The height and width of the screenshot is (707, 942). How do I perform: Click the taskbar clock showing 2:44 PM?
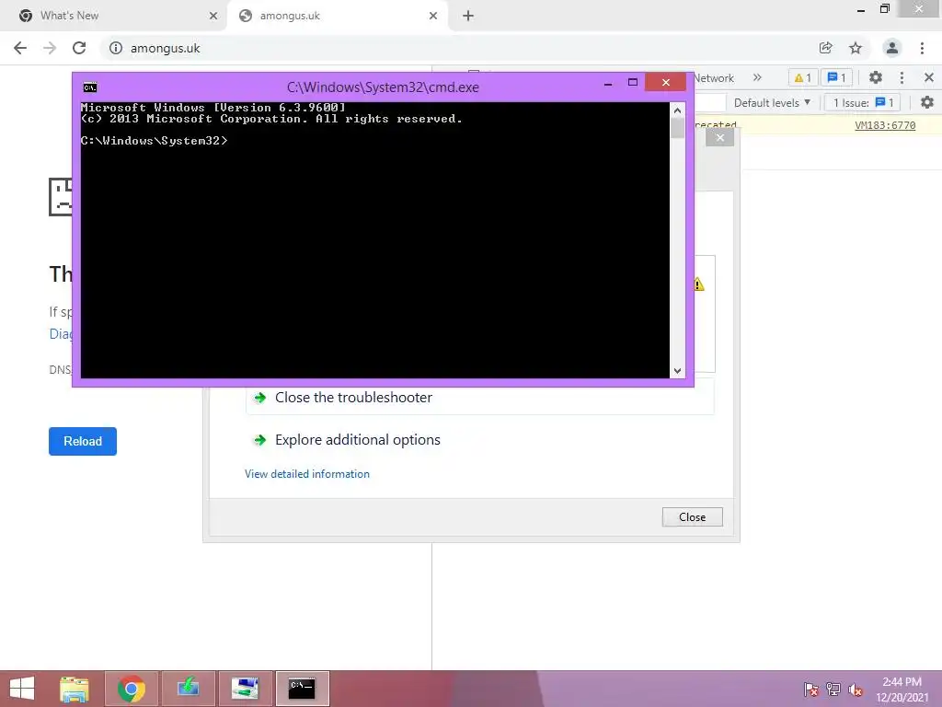[902, 689]
